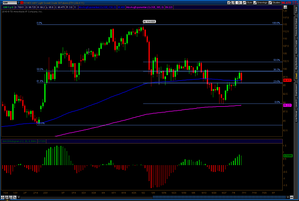Click the green 0.72588 MACD axis tag
The image size is (299, 201).
click(x=288, y=156)
